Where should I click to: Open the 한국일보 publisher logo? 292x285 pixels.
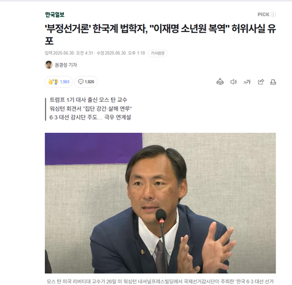coord(55,15)
